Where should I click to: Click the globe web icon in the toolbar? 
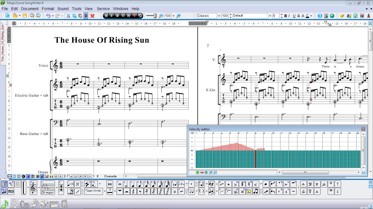click(332, 16)
